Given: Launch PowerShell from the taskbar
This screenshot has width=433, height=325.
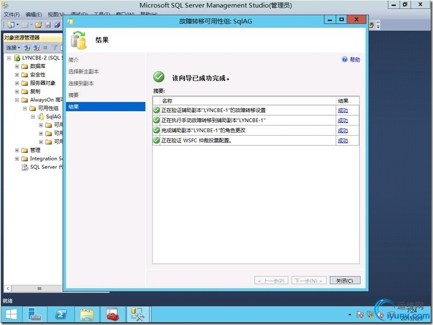Looking at the screenshot, I should click(61, 314).
